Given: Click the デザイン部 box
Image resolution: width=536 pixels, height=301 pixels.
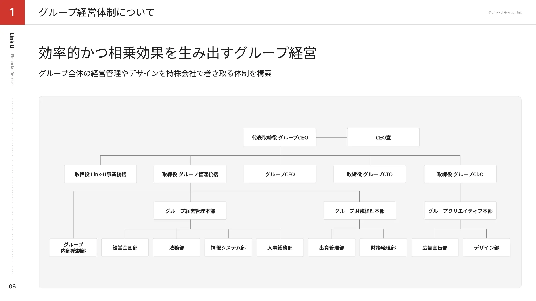Looking at the screenshot, I should [x=486, y=247].
